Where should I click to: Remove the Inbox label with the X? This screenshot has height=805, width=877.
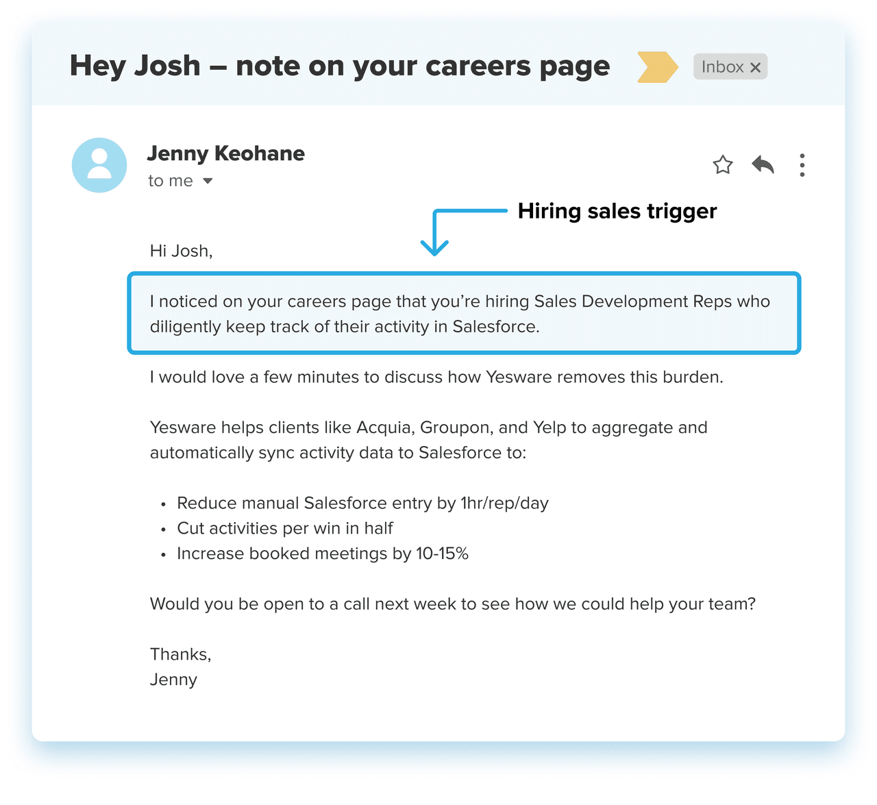click(756, 68)
